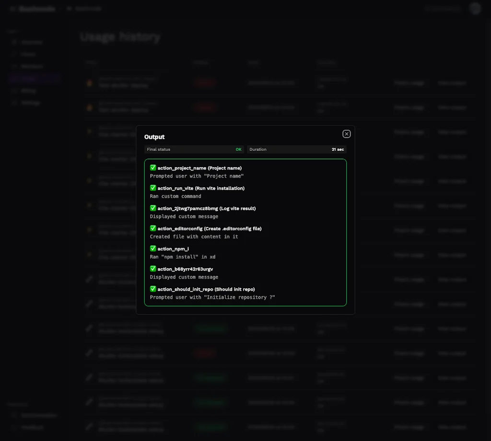Image resolution: width=491 pixels, height=441 pixels.
Task: Click the Feedback icon in the lower sidebar
Action: pyautogui.click(x=14, y=427)
